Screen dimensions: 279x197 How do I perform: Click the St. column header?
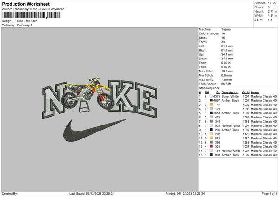218,92
